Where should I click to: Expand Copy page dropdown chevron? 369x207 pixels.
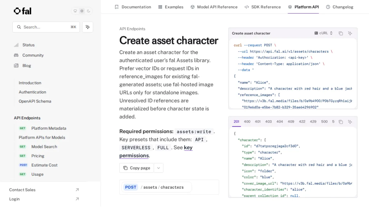pos(159,168)
